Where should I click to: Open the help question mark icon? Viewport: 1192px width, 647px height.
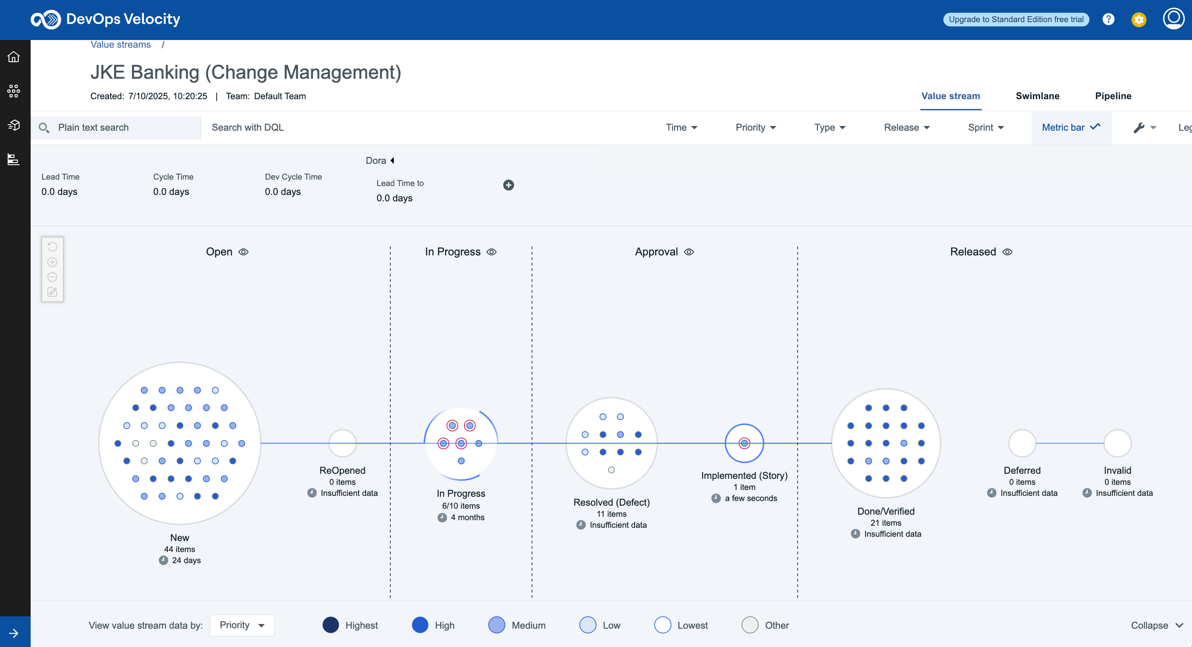click(1108, 20)
